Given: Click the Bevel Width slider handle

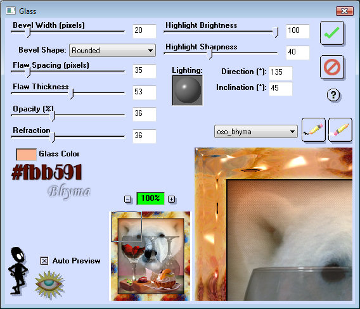Looking at the screenshot, I should (x=27, y=32).
